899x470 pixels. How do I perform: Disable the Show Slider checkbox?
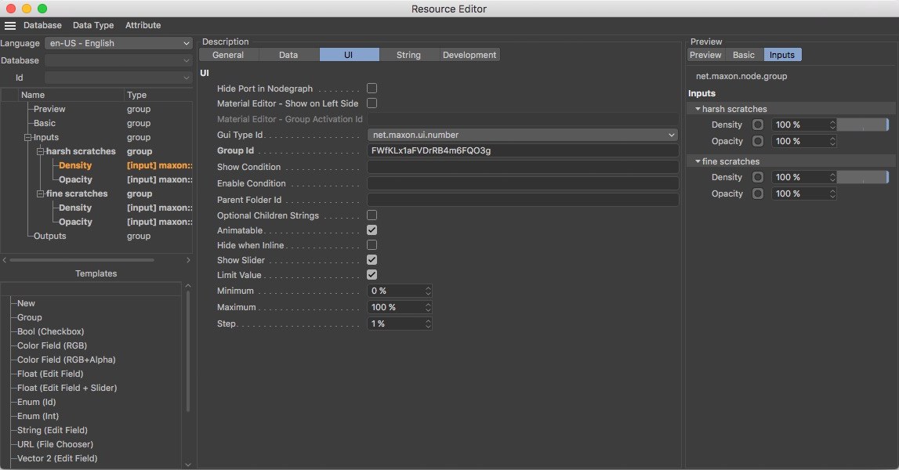tap(372, 259)
